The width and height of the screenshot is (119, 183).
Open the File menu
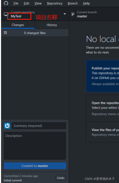(16, 3)
